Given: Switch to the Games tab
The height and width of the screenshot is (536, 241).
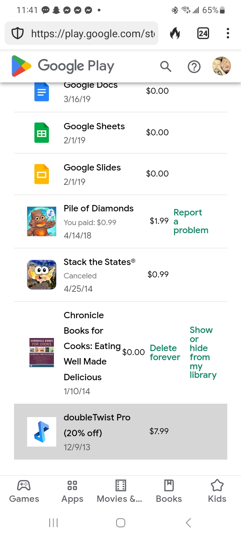Looking at the screenshot, I should pyautogui.click(x=24, y=491).
